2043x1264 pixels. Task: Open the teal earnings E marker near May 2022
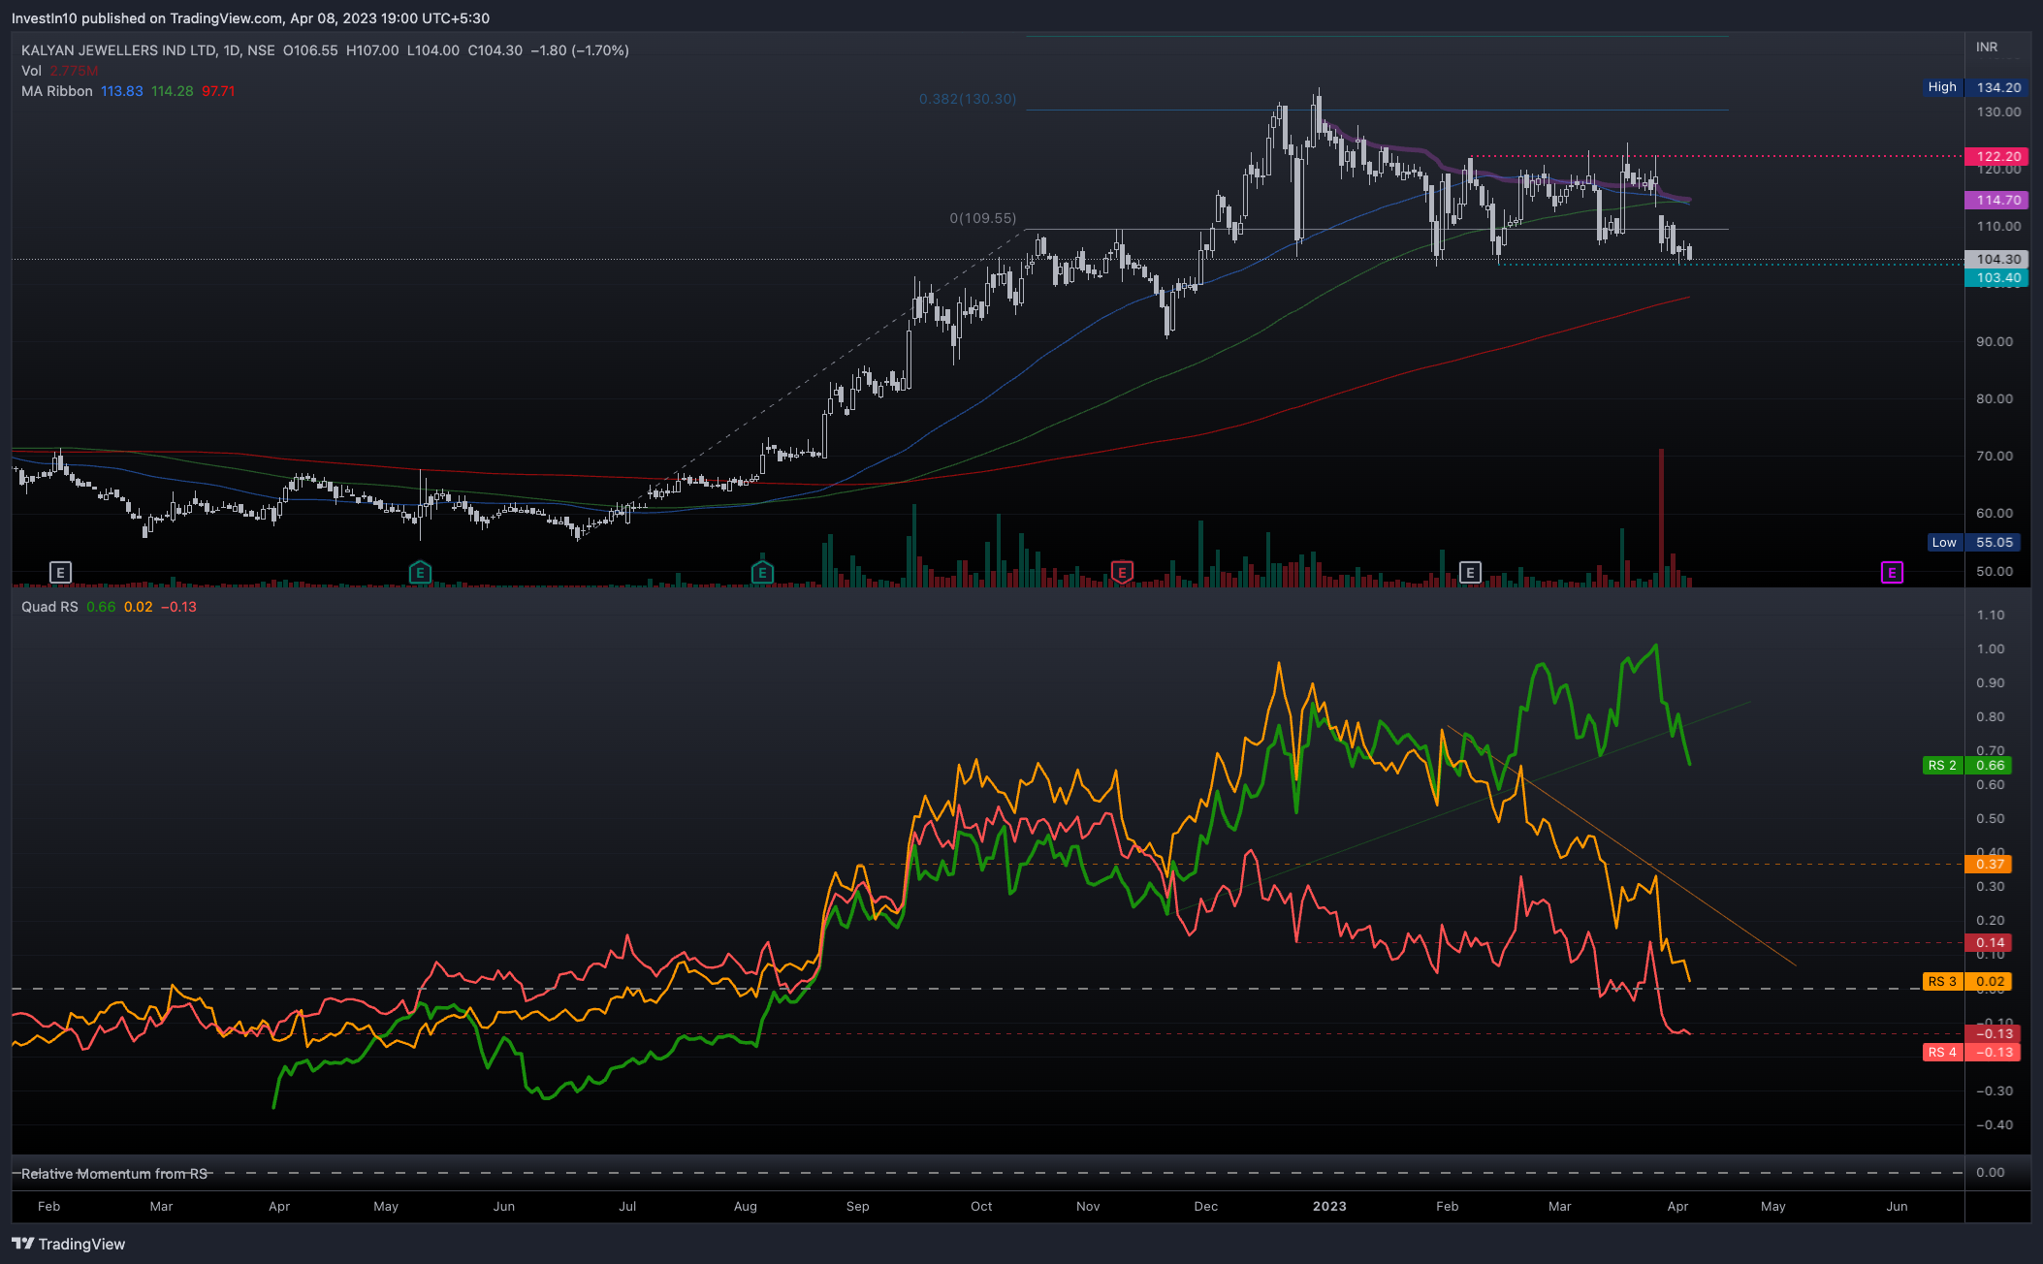coord(420,573)
